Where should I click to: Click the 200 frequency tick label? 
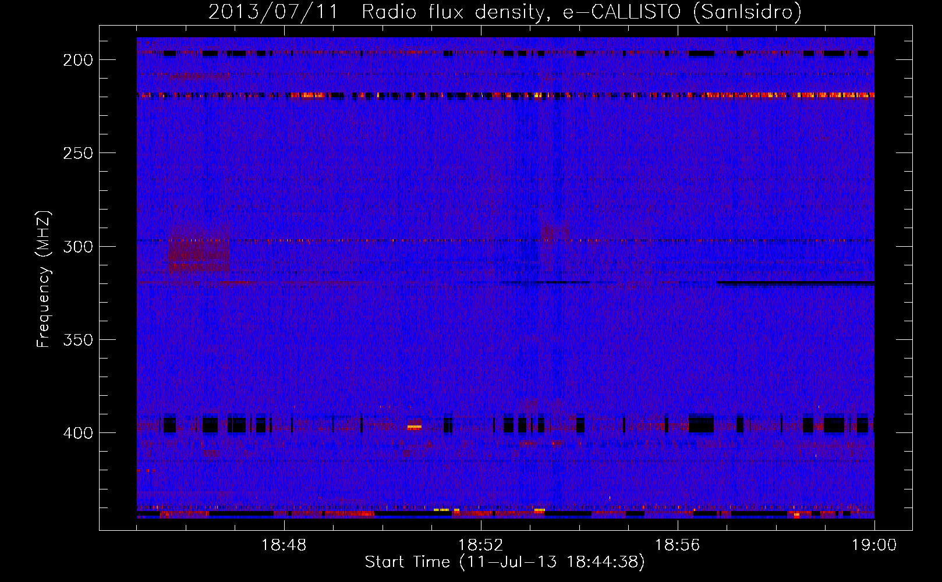[78, 60]
